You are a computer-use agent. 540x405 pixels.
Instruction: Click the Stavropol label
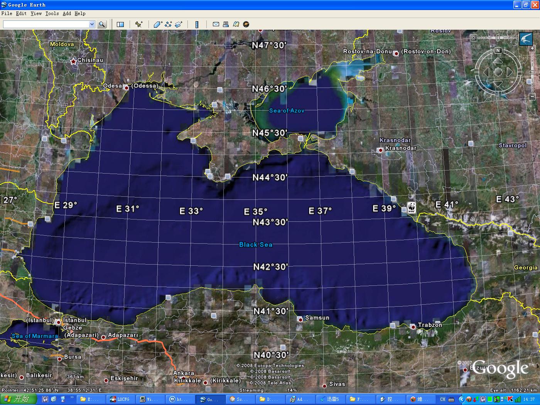coord(513,145)
